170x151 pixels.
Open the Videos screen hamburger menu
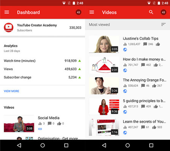coord(92,12)
